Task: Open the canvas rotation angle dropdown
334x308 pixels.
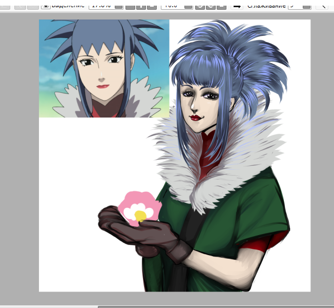Action: pyautogui.click(x=189, y=6)
